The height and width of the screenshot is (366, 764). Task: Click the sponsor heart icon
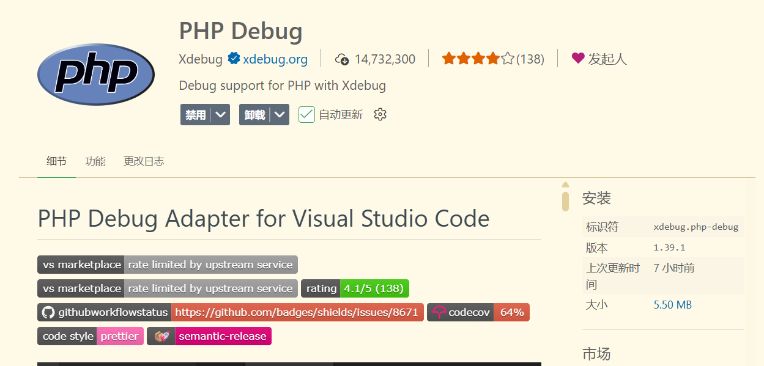point(578,59)
